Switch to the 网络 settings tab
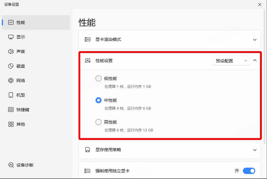Screen dimensions: 267x179 pyautogui.click(x=21, y=81)
